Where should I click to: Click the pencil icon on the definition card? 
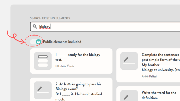click(x=129, y=96)
